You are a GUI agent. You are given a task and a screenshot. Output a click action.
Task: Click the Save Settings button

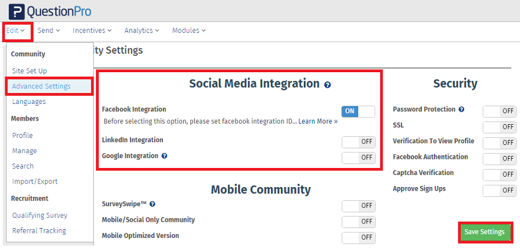click(x=485, y=232)
